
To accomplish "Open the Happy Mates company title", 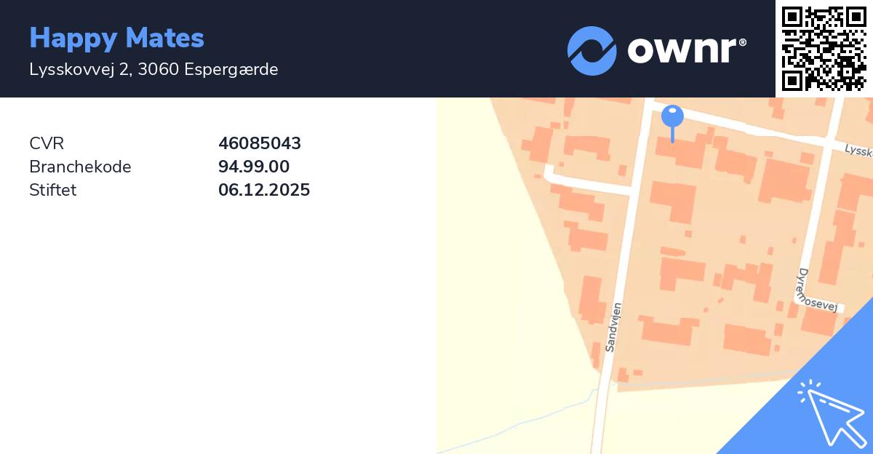I will coord(116,37).
